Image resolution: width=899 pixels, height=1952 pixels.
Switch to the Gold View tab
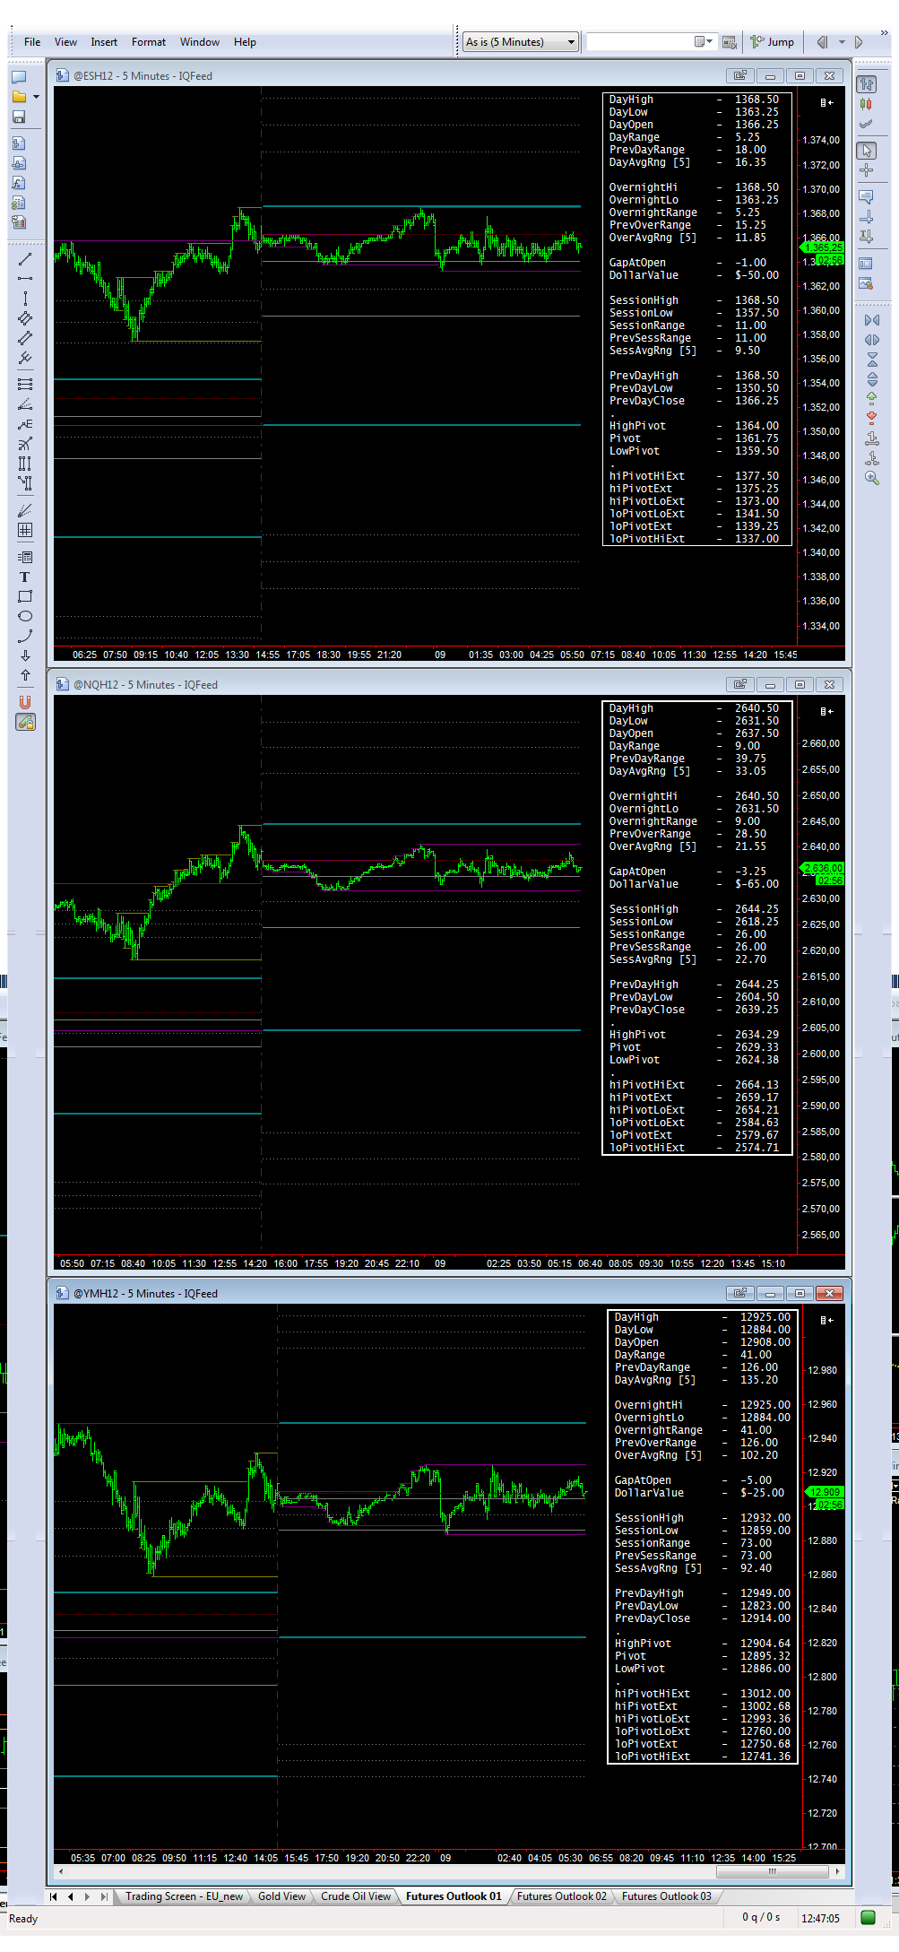(281, 1896)
